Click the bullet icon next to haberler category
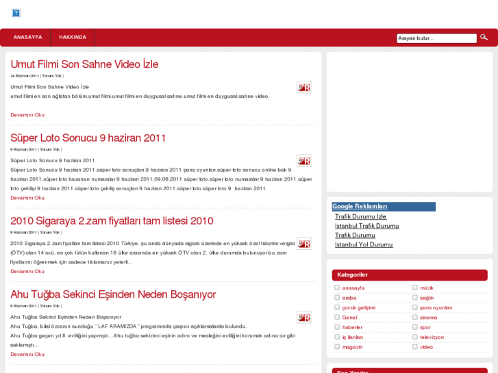Image resolution: width=498 pixels, height=373 pixels. 337,327
